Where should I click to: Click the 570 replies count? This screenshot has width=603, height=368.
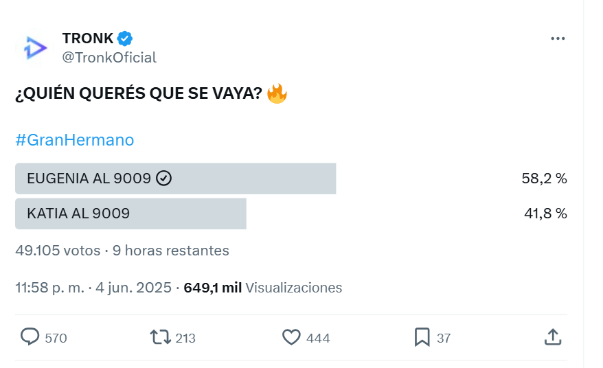pyautogui.click(x=56, y=338)
